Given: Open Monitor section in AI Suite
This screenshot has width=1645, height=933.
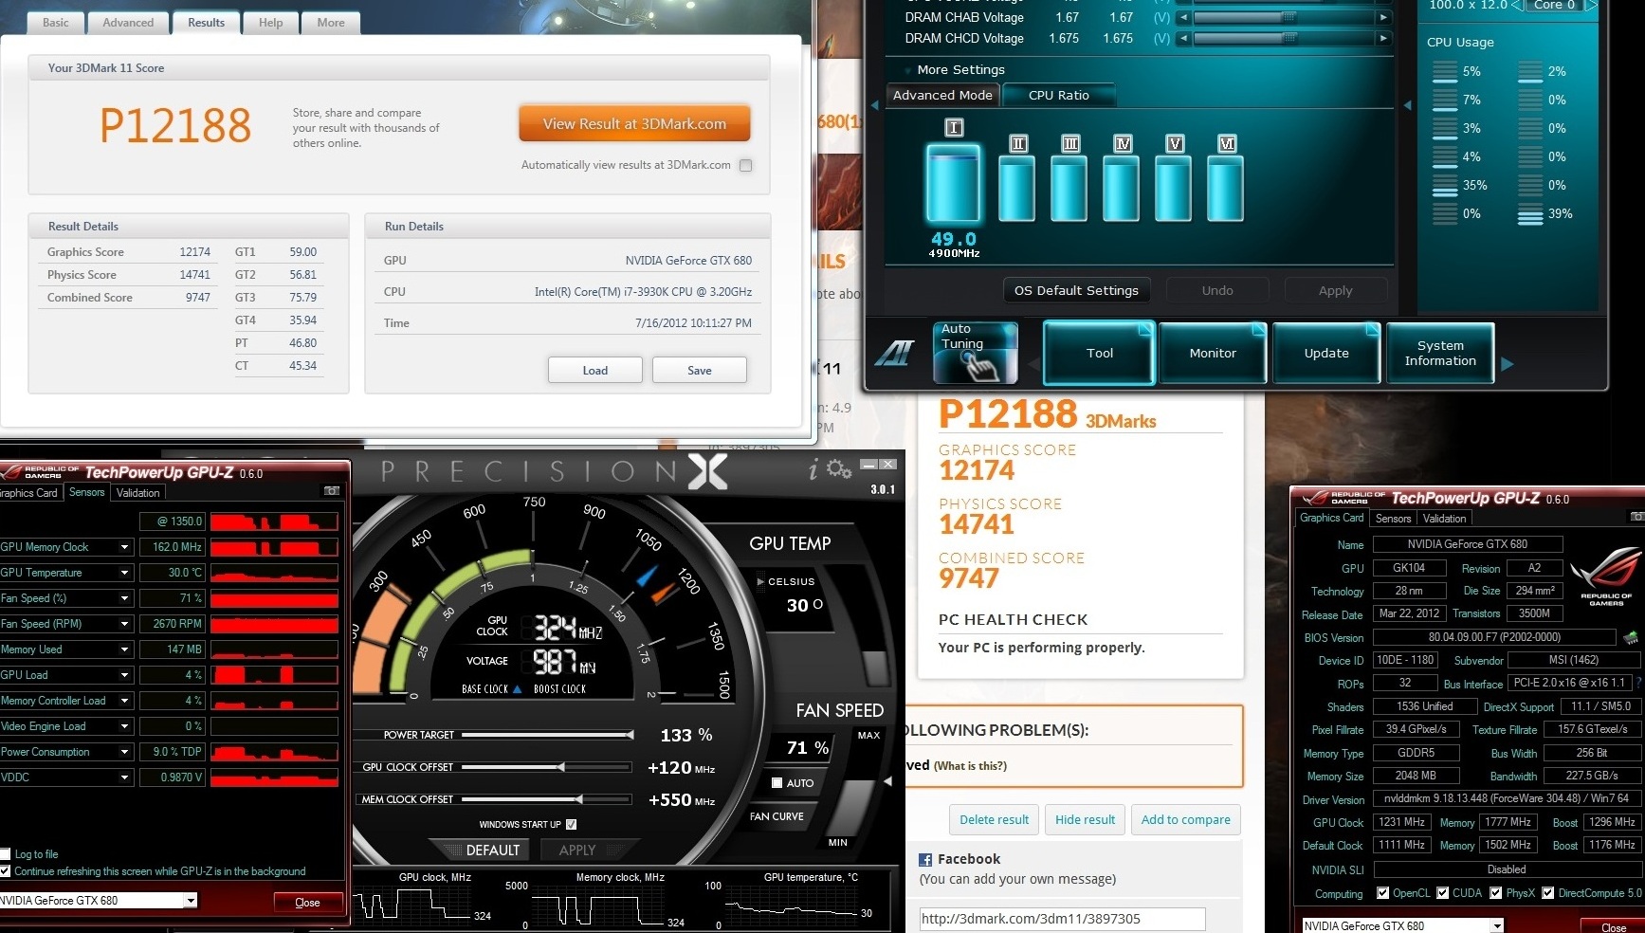Looking at the screenshot, I should [x=1213, y=353].
